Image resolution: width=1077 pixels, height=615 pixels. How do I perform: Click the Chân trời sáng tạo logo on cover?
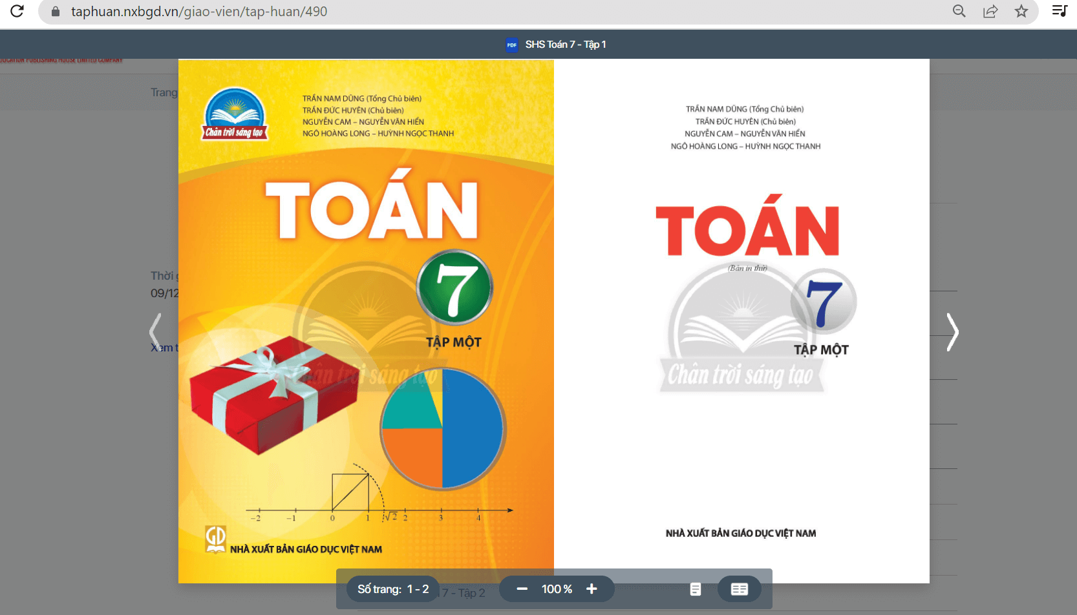[235, 114]
